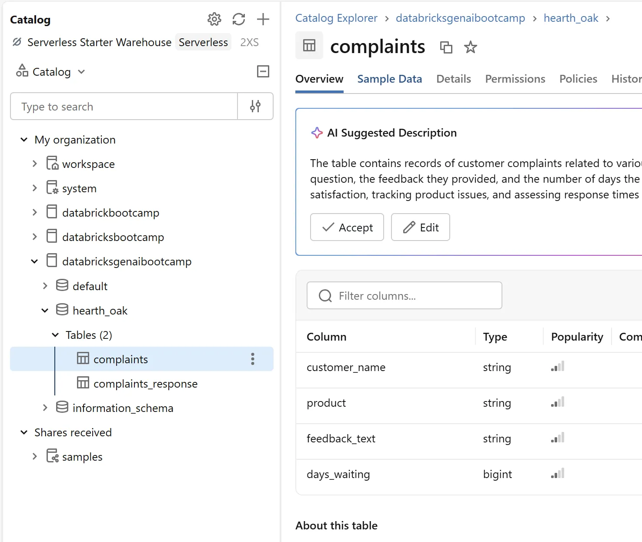Image resolution: width=642 pixels, height=542 pixels.
Task: Open databricksgenaibootcamp breadcrumb link
Action: coord(460,18)
